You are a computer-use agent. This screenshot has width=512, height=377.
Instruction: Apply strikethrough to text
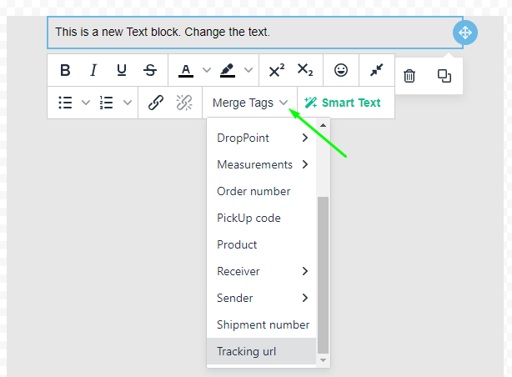[x=150, y=71]
